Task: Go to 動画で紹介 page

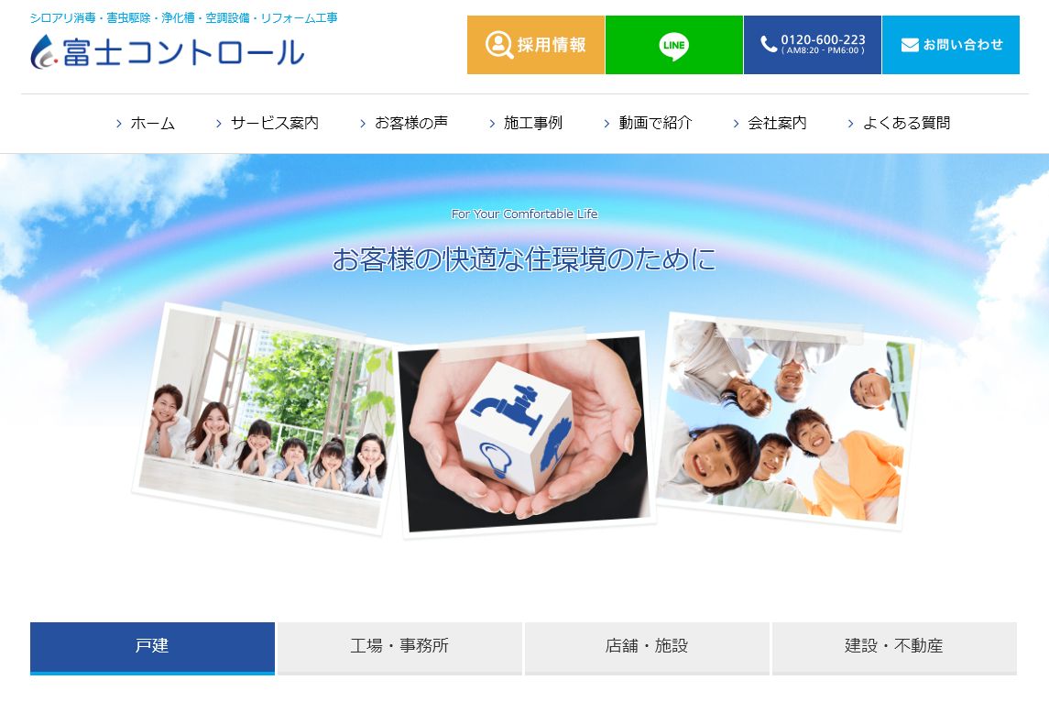Action: (655, 123)
